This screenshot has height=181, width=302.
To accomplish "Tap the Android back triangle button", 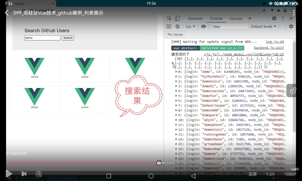I will point(194,176).
